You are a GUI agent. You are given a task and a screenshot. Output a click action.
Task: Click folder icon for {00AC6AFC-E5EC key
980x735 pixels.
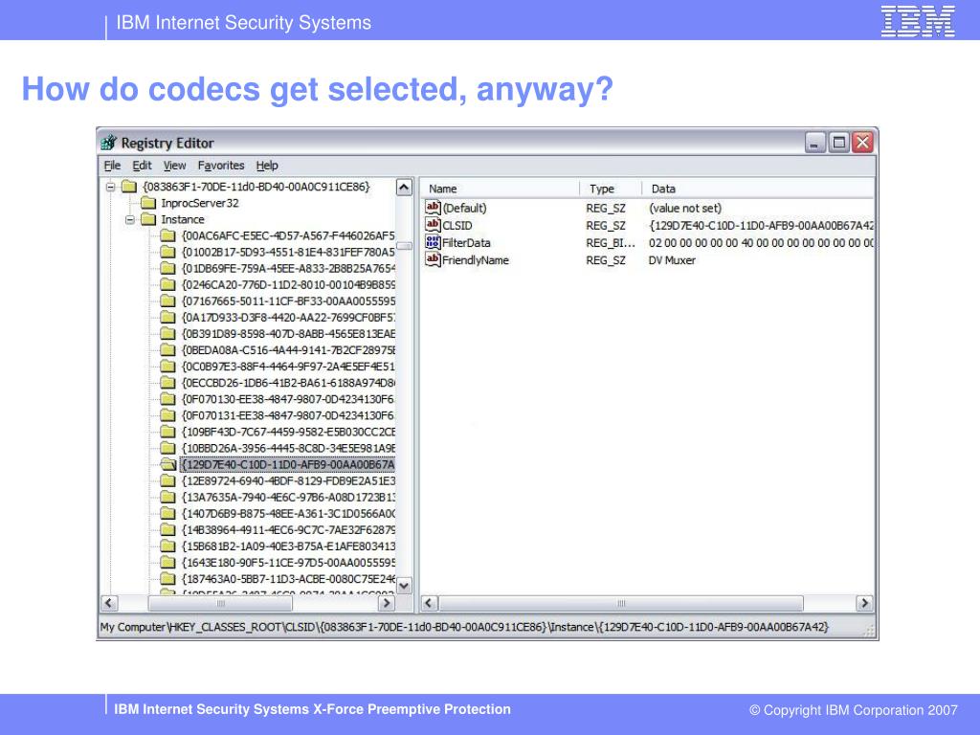click(167, 235)
